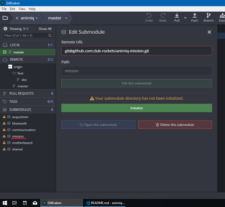Collapse the SUBMODULES section
This screenshot has width=225, height=207.
tap(28, 109)
